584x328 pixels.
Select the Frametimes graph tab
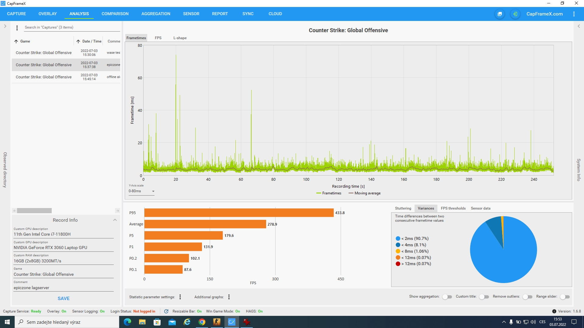tap(136, 38)
